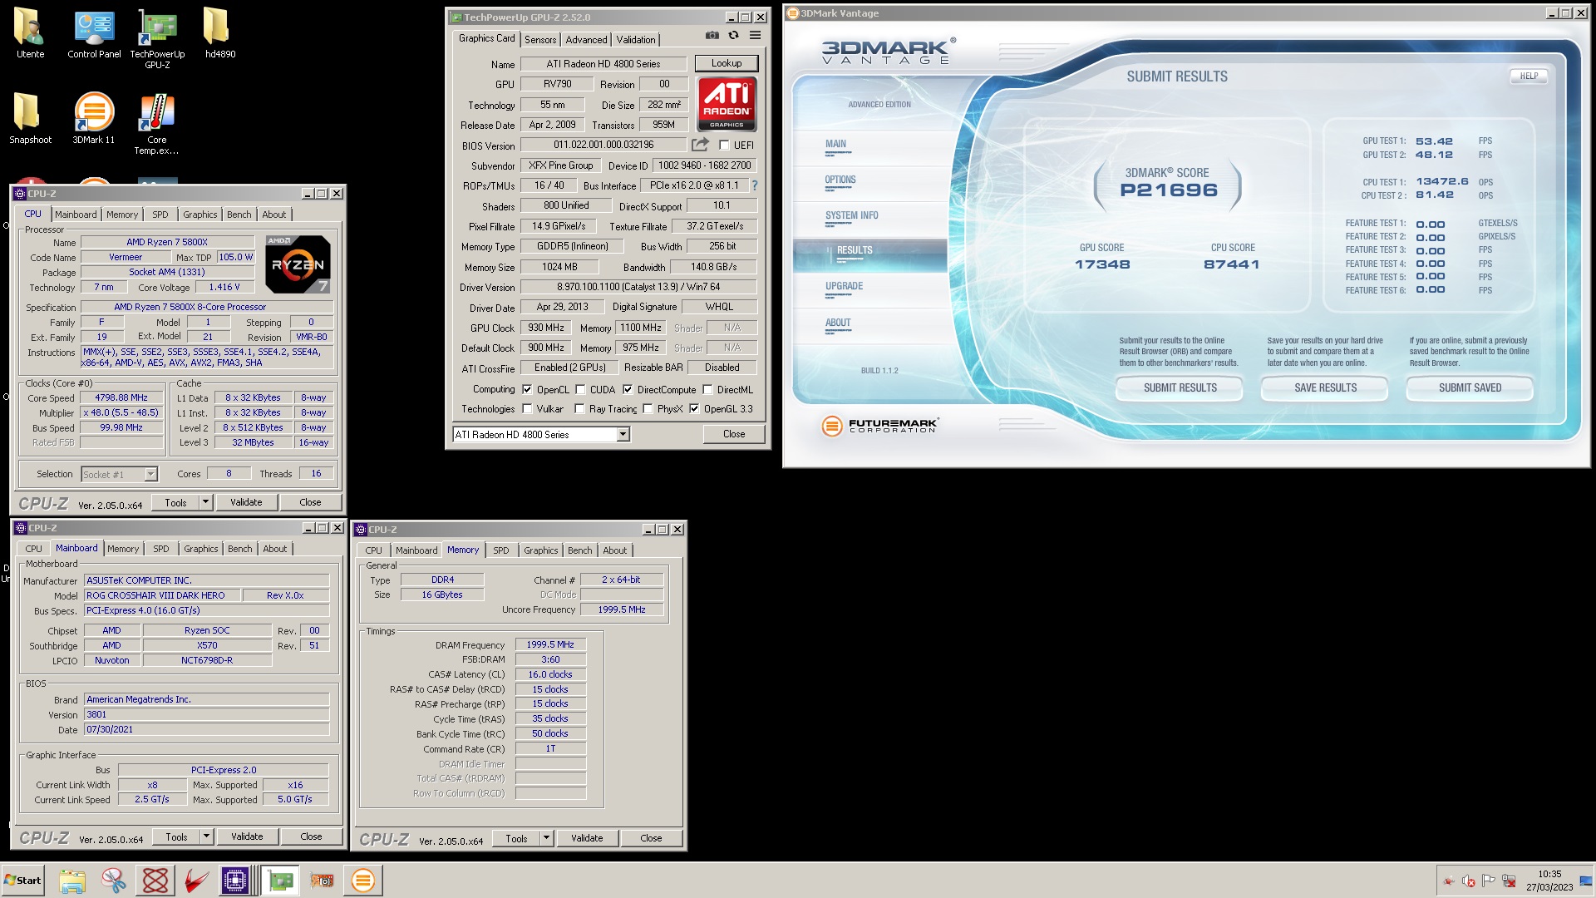Toggle the DirectML checkbox
Screen dimensions: 1596x898
(x=707, y=389)
